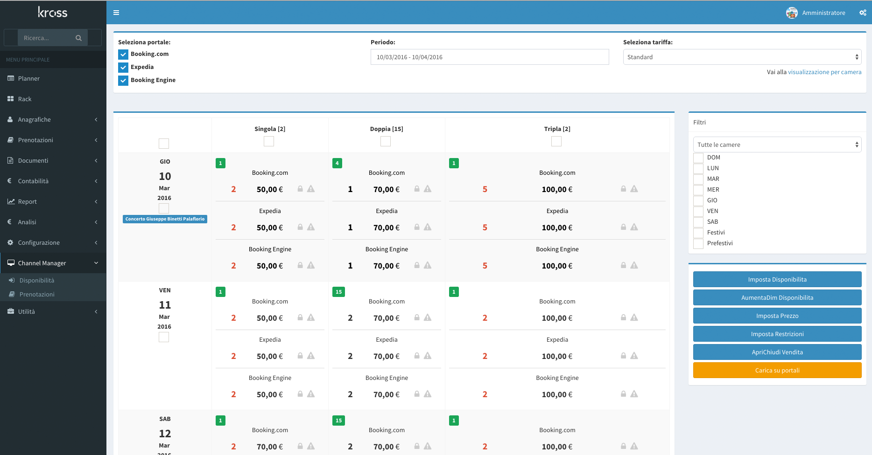This screenshot has width=872, height=455.
Task: Open the Seleziona tariffa Standard dropdown
Action: (x=742, y=57)
